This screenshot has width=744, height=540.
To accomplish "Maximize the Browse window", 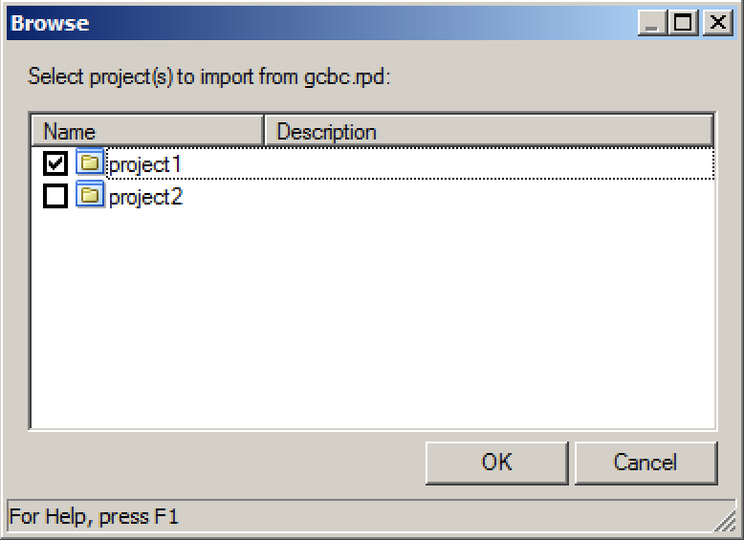I will (683, 23).
